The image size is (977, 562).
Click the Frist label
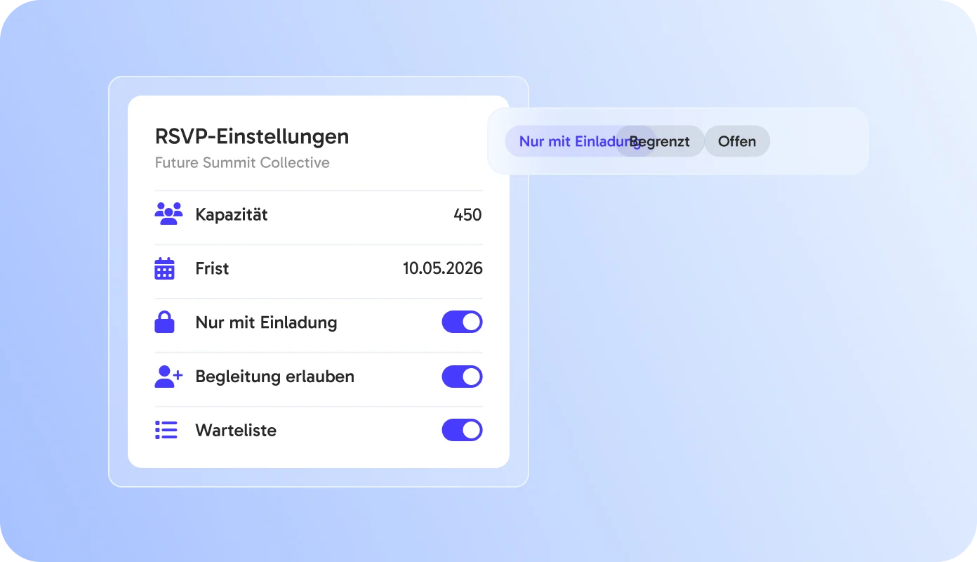click(x=212, y=268)
